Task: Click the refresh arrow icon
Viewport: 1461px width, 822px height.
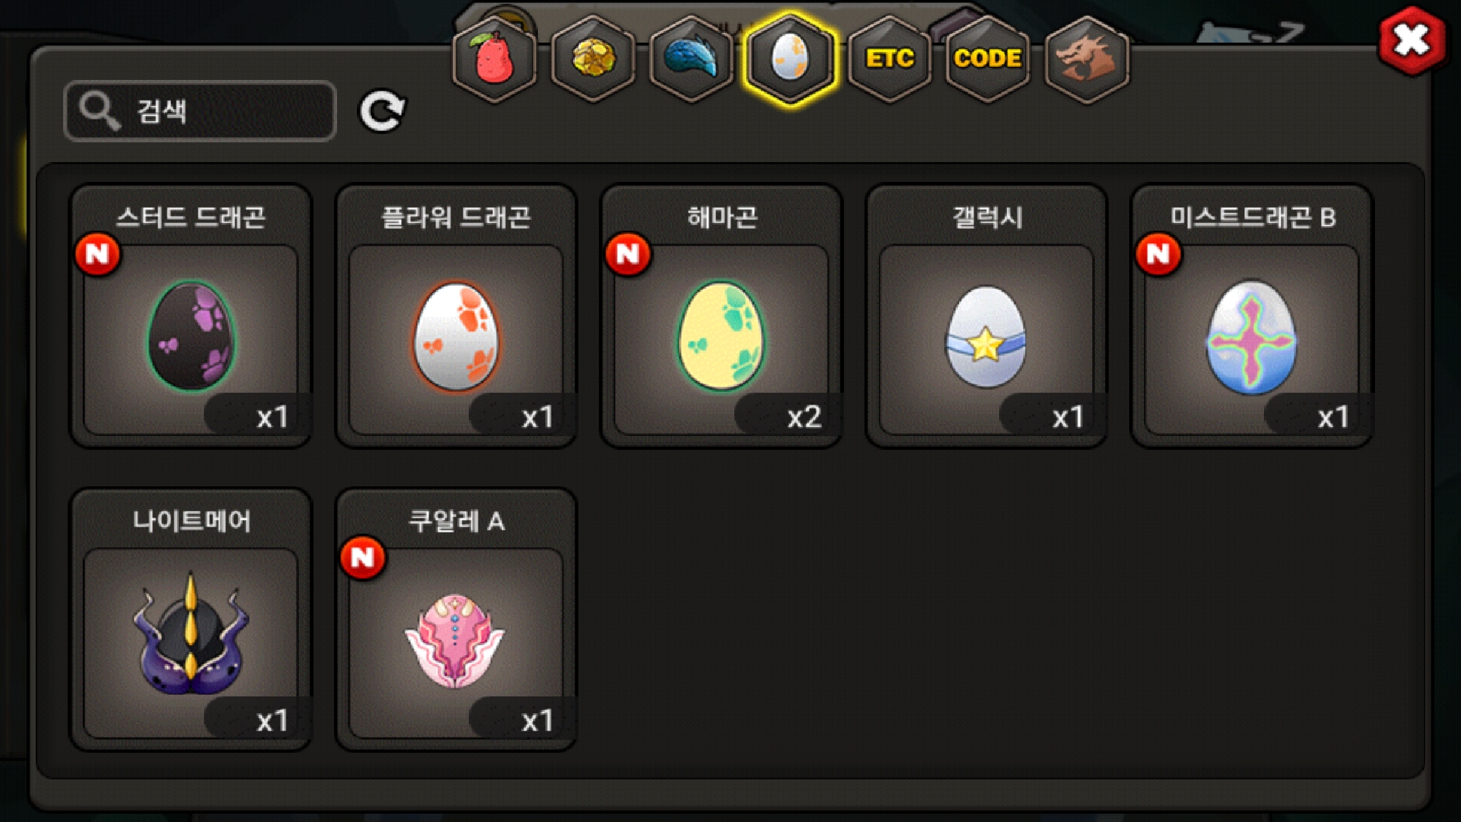Action: click(x=382, y=112)
